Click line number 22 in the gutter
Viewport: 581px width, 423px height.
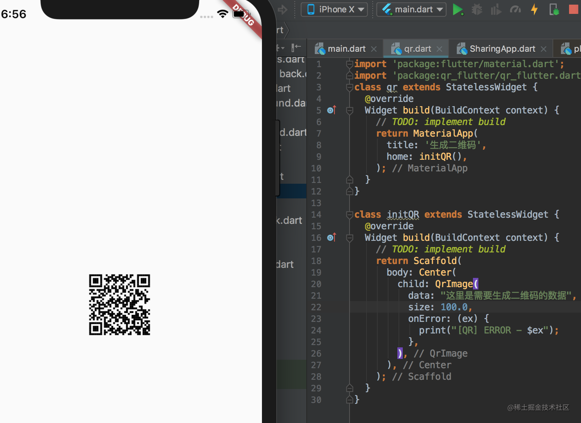coord(316,307)
